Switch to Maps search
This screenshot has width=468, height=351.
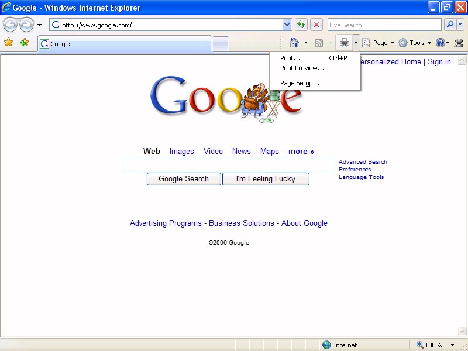click(270, 152)
